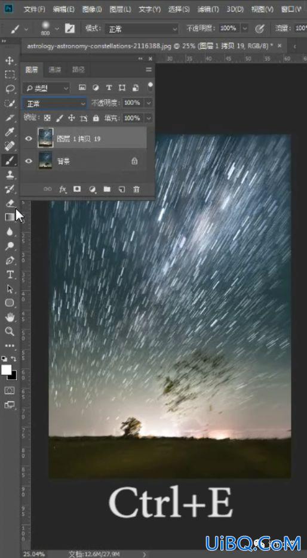Screen dimensions: 307x558
Task: Create a new layer group
Action: point(107,189)
